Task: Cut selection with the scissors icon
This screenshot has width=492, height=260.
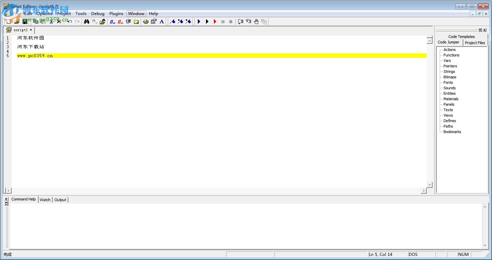Action: (x=51, y=22)
